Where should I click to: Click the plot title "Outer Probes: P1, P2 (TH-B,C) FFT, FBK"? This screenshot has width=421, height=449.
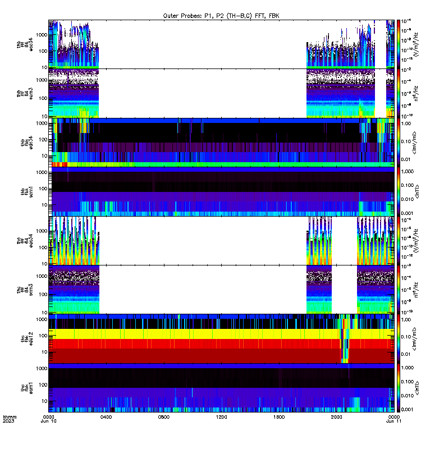coord(221,16)
